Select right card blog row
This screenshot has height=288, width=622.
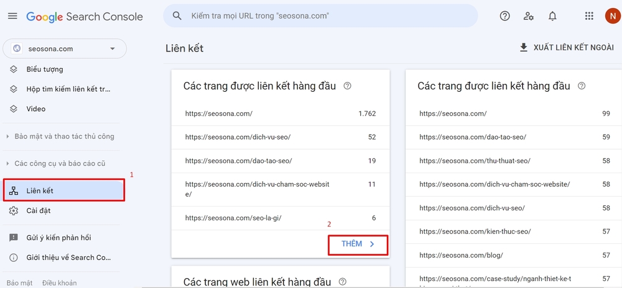[514, 255]
